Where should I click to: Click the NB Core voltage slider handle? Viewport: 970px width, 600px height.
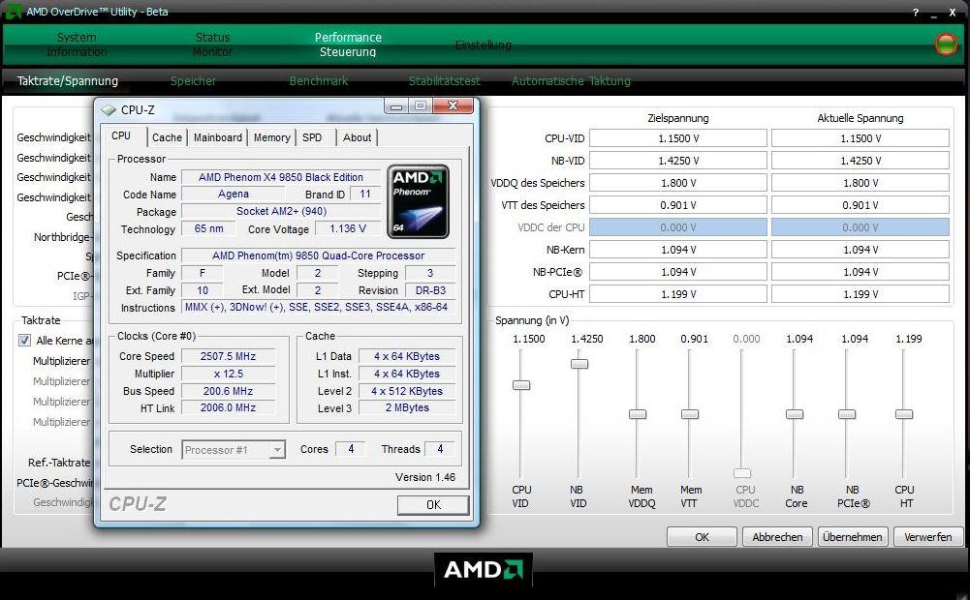point(795,414)
